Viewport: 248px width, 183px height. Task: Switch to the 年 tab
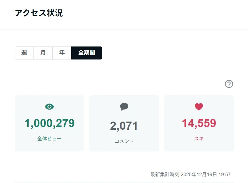coord(62,53)
